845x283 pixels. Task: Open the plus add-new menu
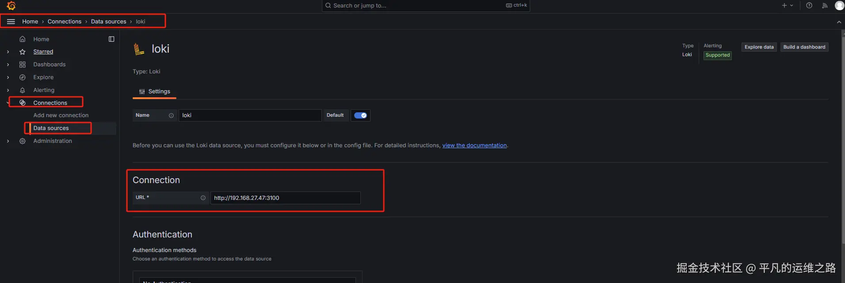tap(788, 5)
